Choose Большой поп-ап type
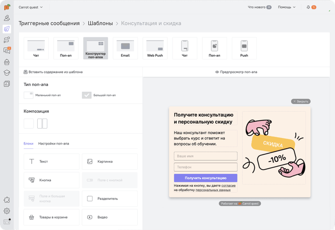The height and width of the screenshot is (230, 335). tap(99, 95)
